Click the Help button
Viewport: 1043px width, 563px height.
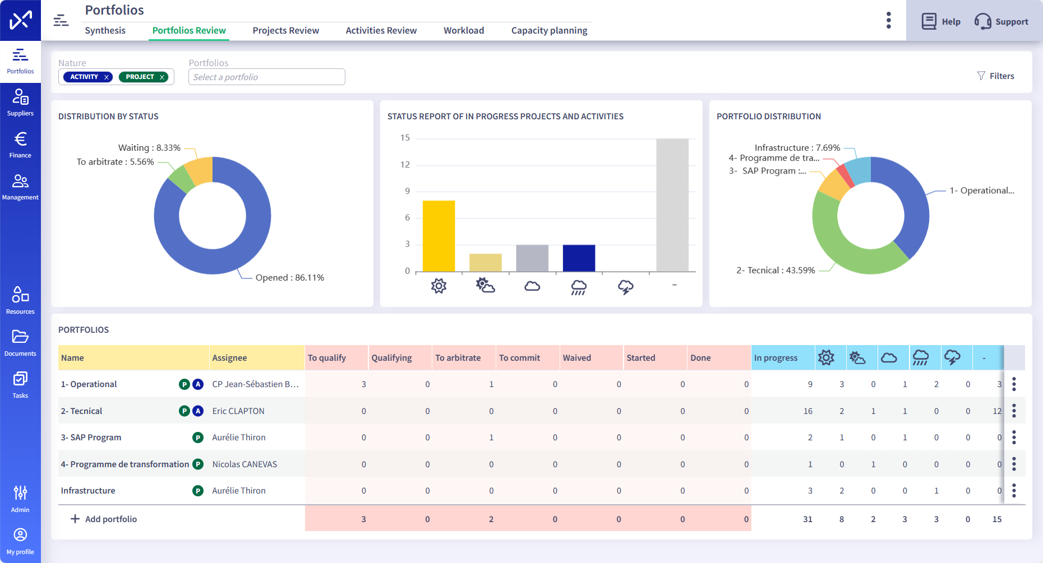[940, 21]
